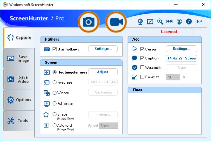The image size is (211, 141).
Task: Click the caption text field
Action: coord(182,58)
